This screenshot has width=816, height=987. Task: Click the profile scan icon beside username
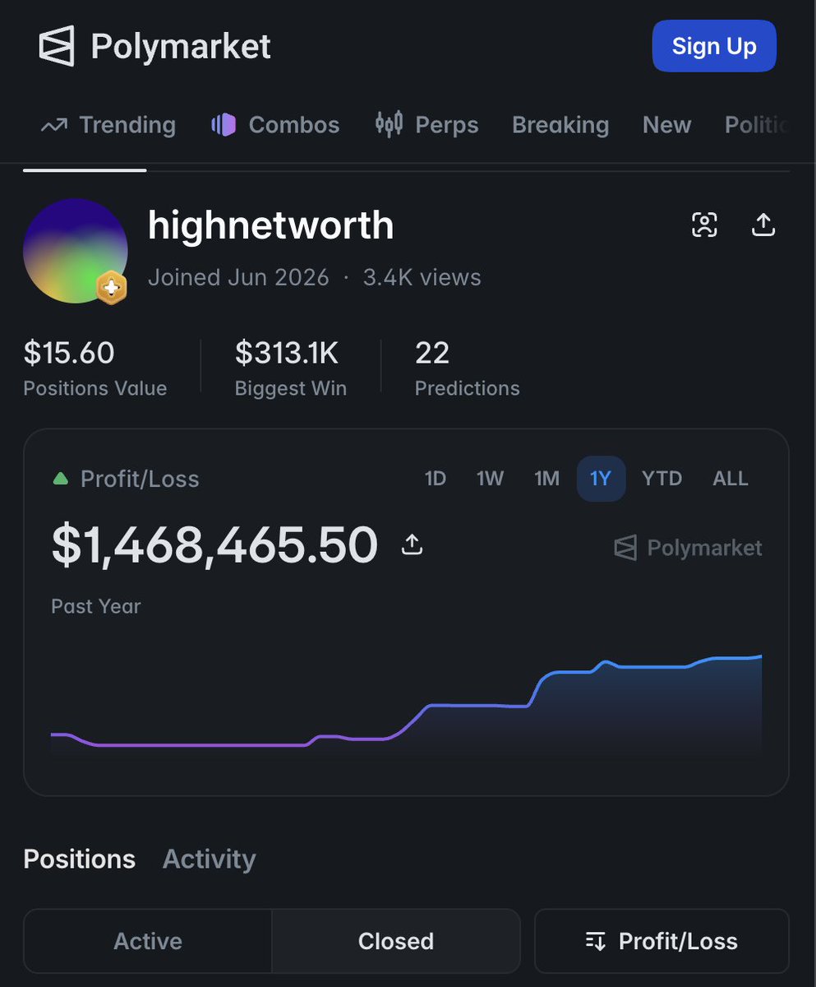[x=704, y=225]
